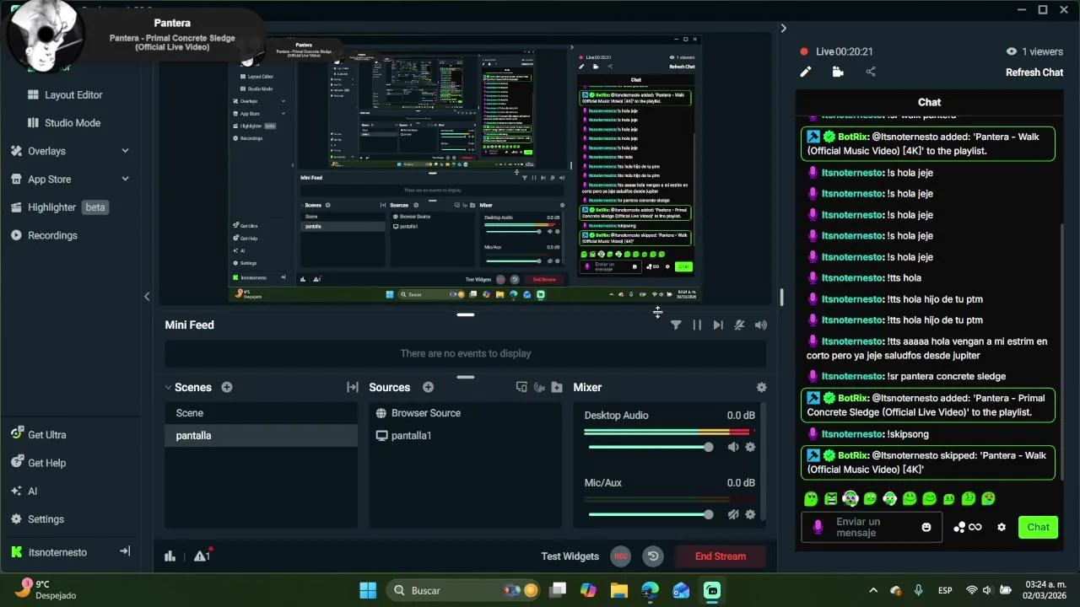Share the stream icon
Image resolution: width=1080 pixels, height=607 pixels.
click(x=871, y=73)
